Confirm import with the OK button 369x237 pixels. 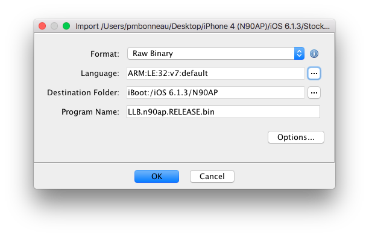click(157, 176)
